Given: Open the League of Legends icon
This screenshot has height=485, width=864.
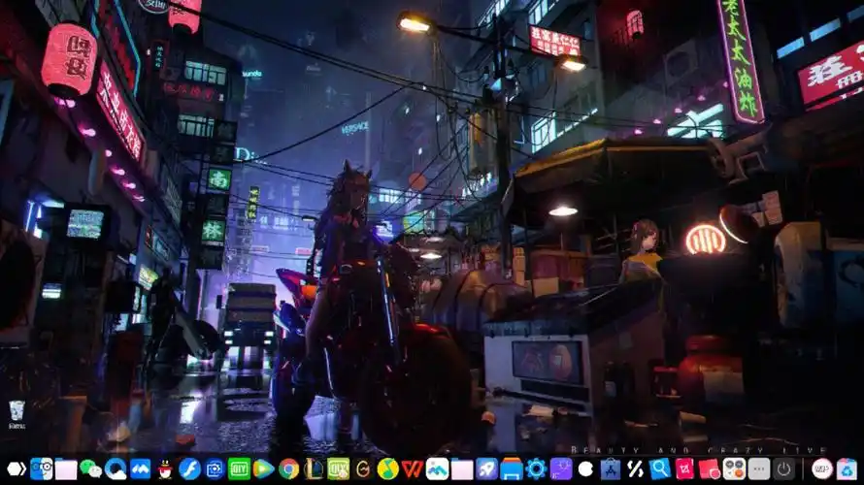Looking at the screenshot, I should [x=314, y=469].
